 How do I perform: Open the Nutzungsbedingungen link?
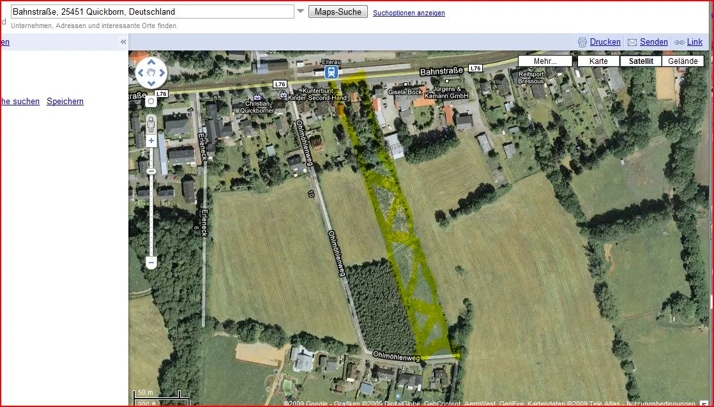point(661,404)
